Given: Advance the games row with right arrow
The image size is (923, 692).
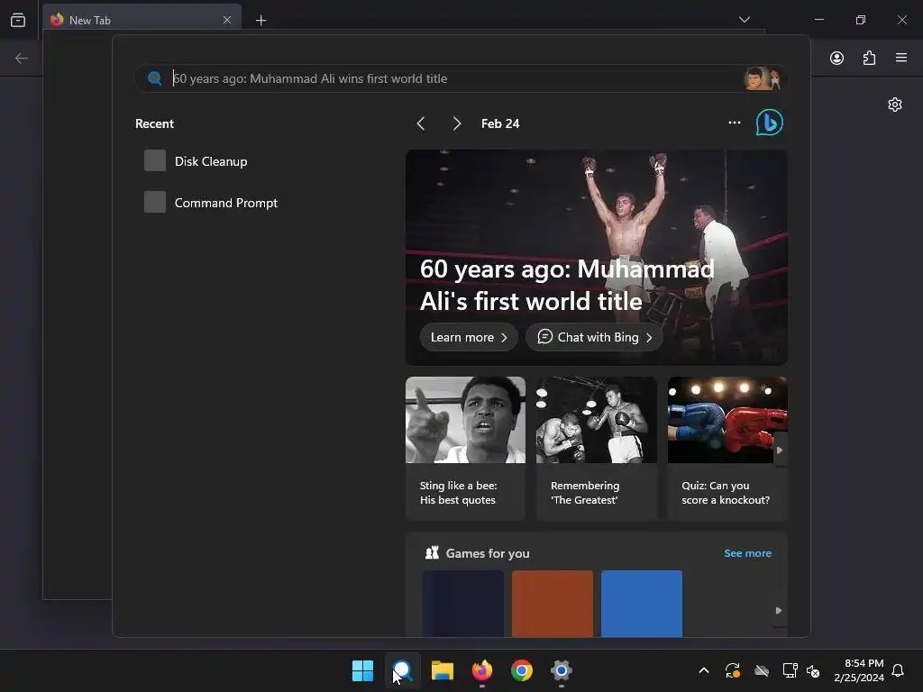Looking at the screenshot, I should click(779, 610).
